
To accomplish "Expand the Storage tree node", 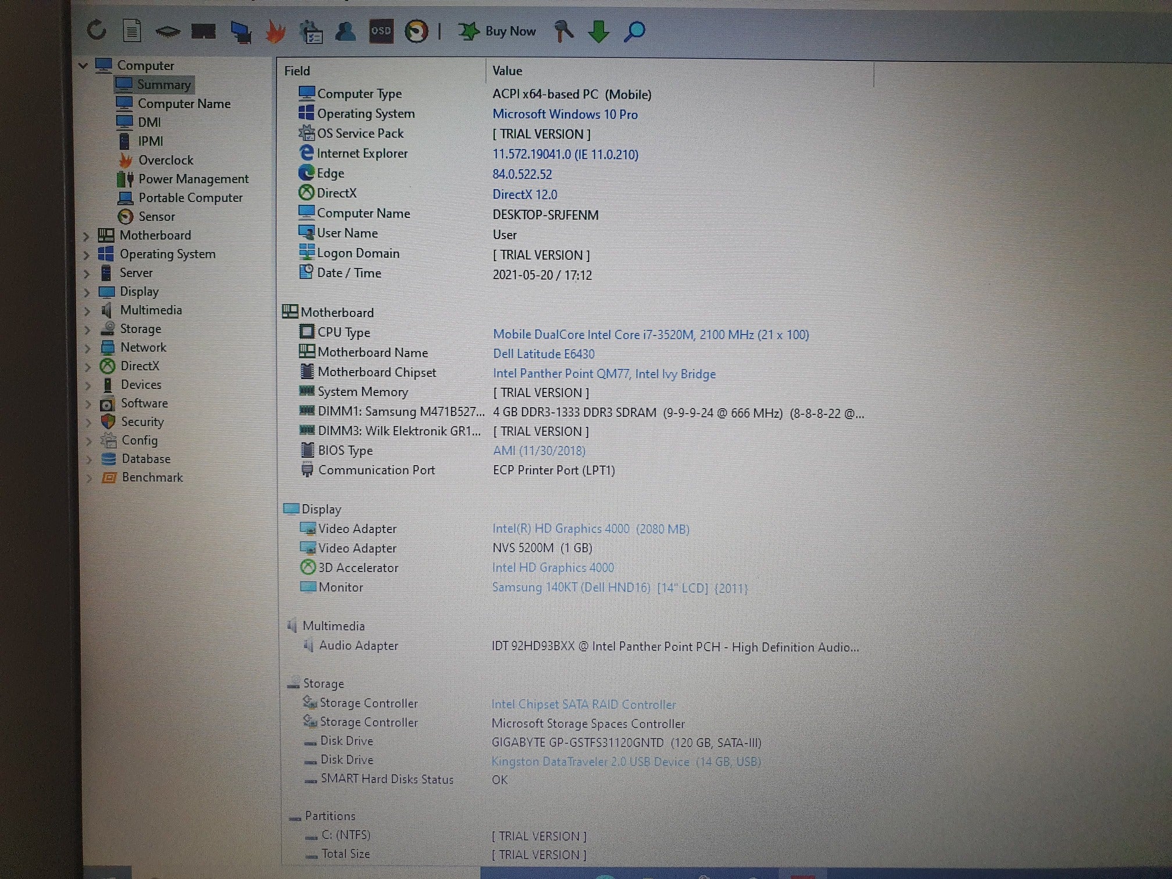I will (x=87, y=330).
